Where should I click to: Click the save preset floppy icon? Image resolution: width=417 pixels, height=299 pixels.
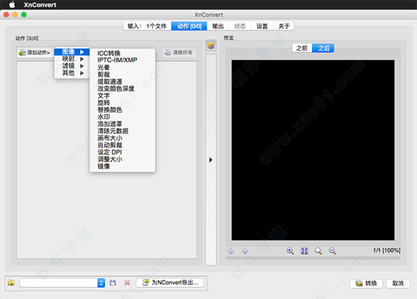click(113, 282)
